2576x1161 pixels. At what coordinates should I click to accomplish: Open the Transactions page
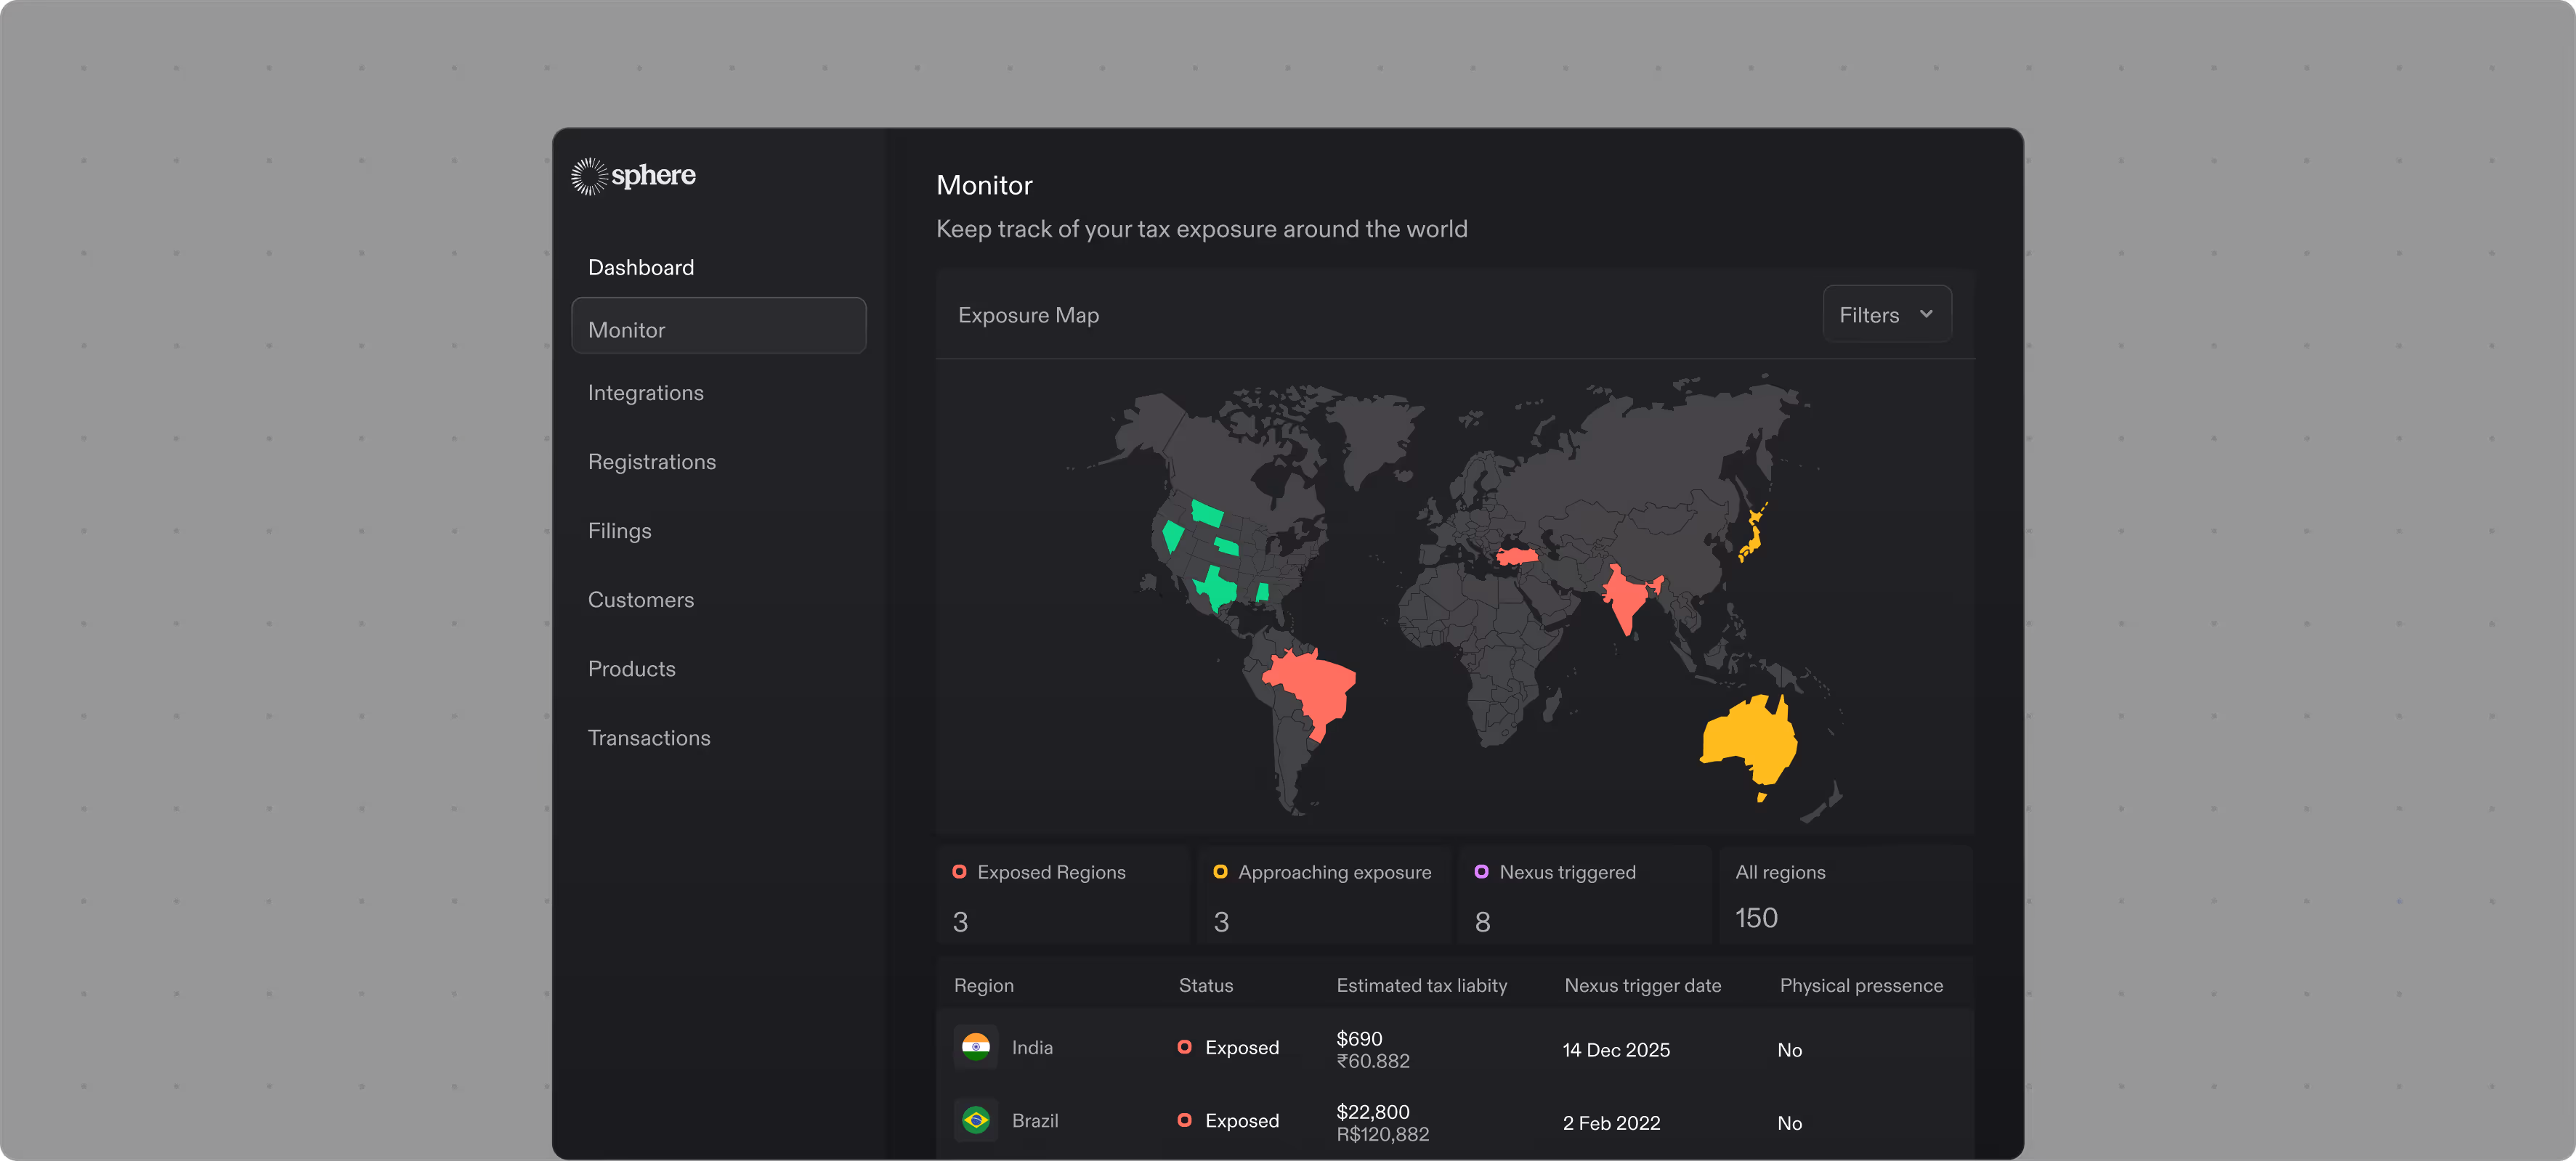(649, 738)
